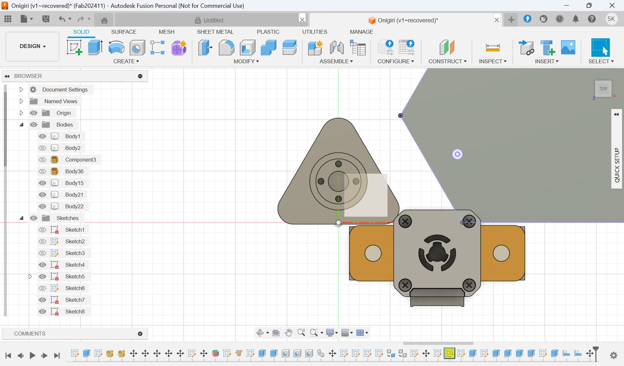Select the Revolve tool
Screen dimensions: 624x366
pyautogui.click(x=116, y=47)
